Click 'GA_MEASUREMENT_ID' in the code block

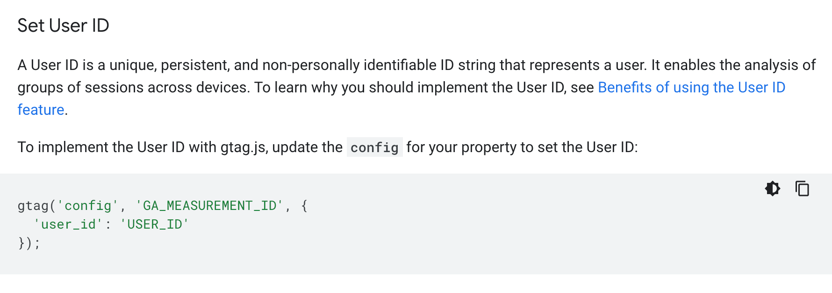209,206
